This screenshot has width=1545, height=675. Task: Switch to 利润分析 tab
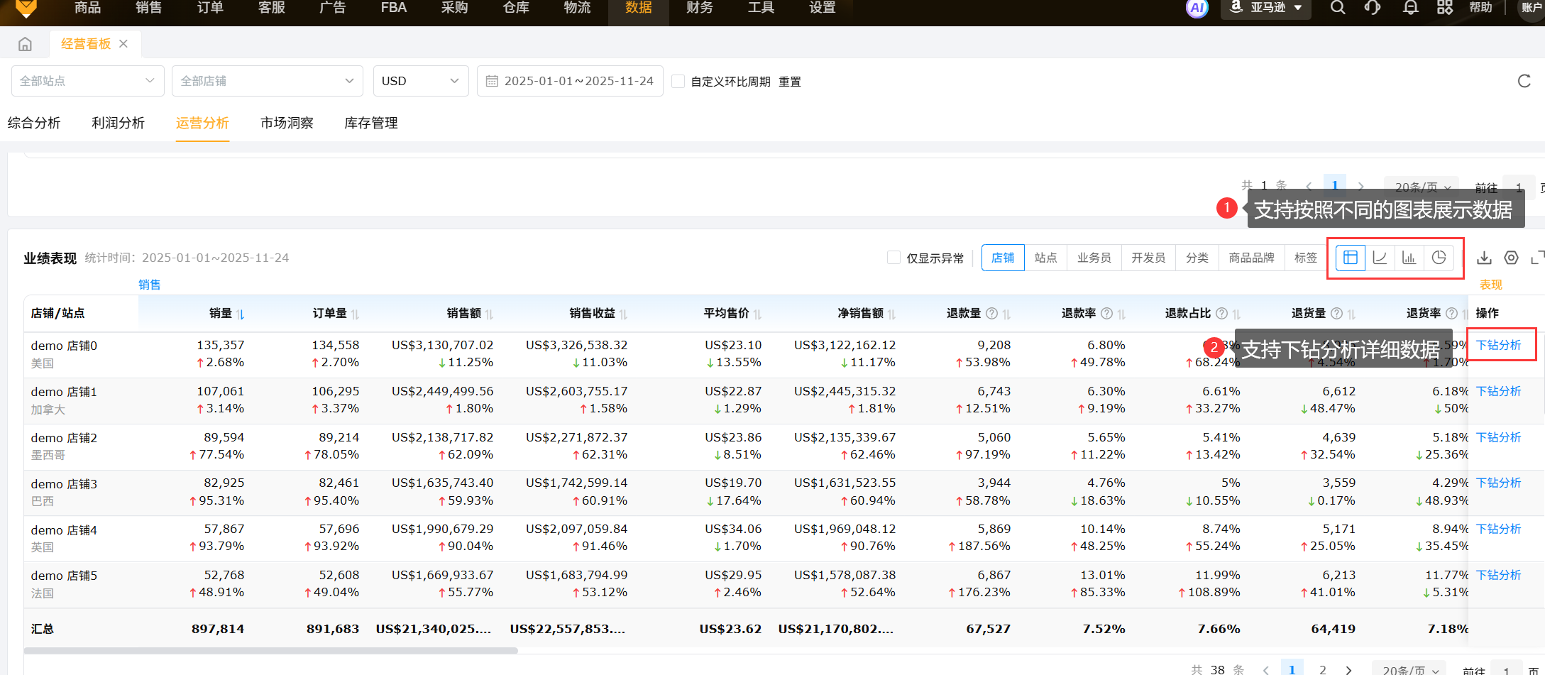[x=118, y=123]
